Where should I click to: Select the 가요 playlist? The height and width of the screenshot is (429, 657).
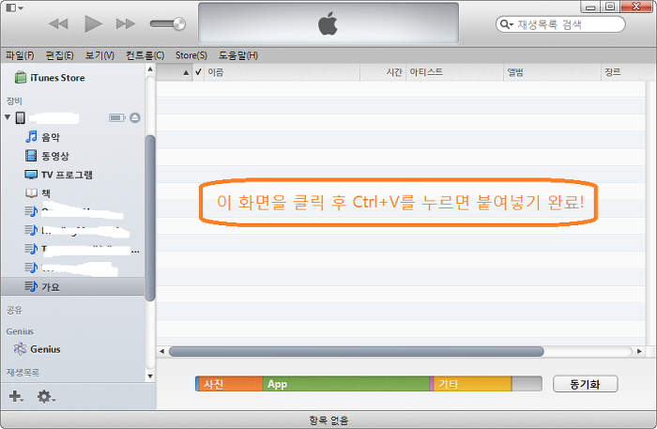pos(73,286)
